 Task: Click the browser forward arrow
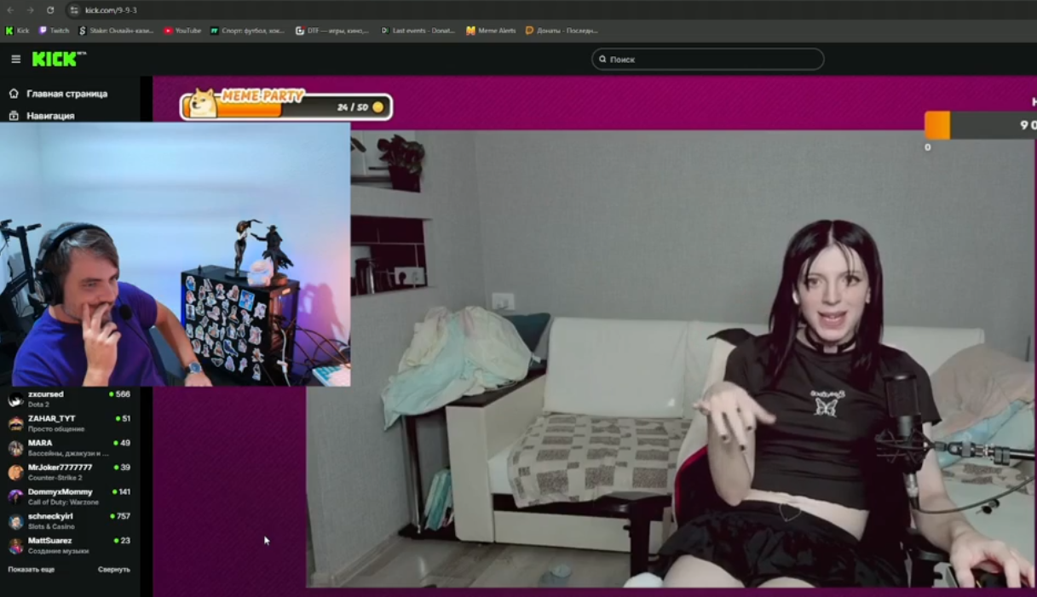[31, 10]
